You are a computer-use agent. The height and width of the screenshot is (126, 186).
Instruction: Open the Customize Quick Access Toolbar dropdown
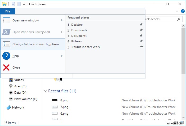[x=24, y=4]
